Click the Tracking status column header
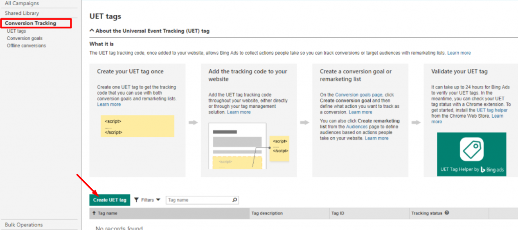Viewport: 518px width, 230px height. point(449,213)
